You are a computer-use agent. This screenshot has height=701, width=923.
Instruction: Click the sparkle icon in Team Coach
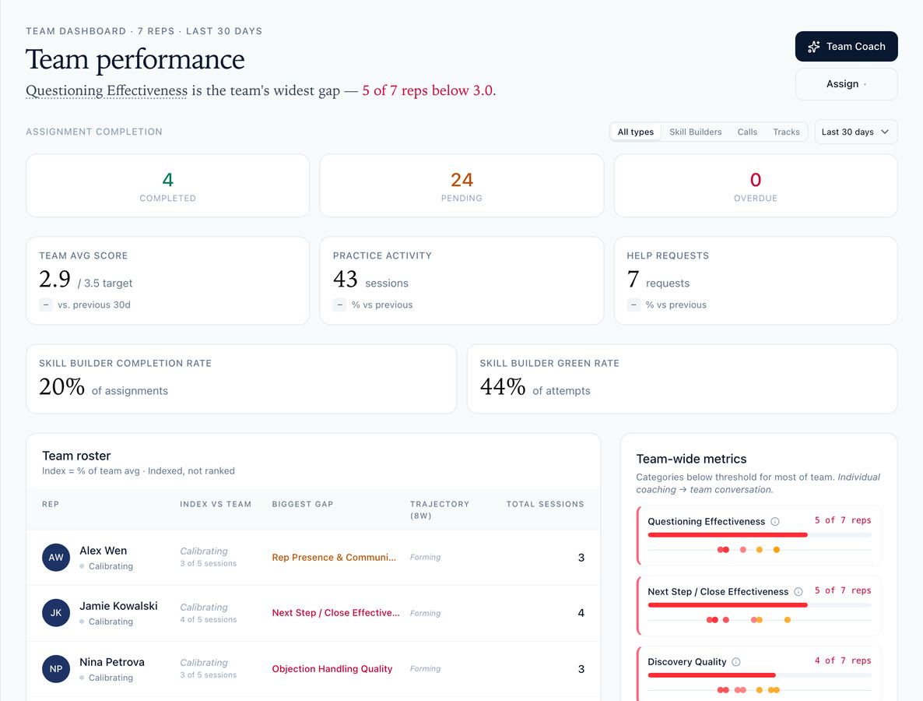coord(813,47)
